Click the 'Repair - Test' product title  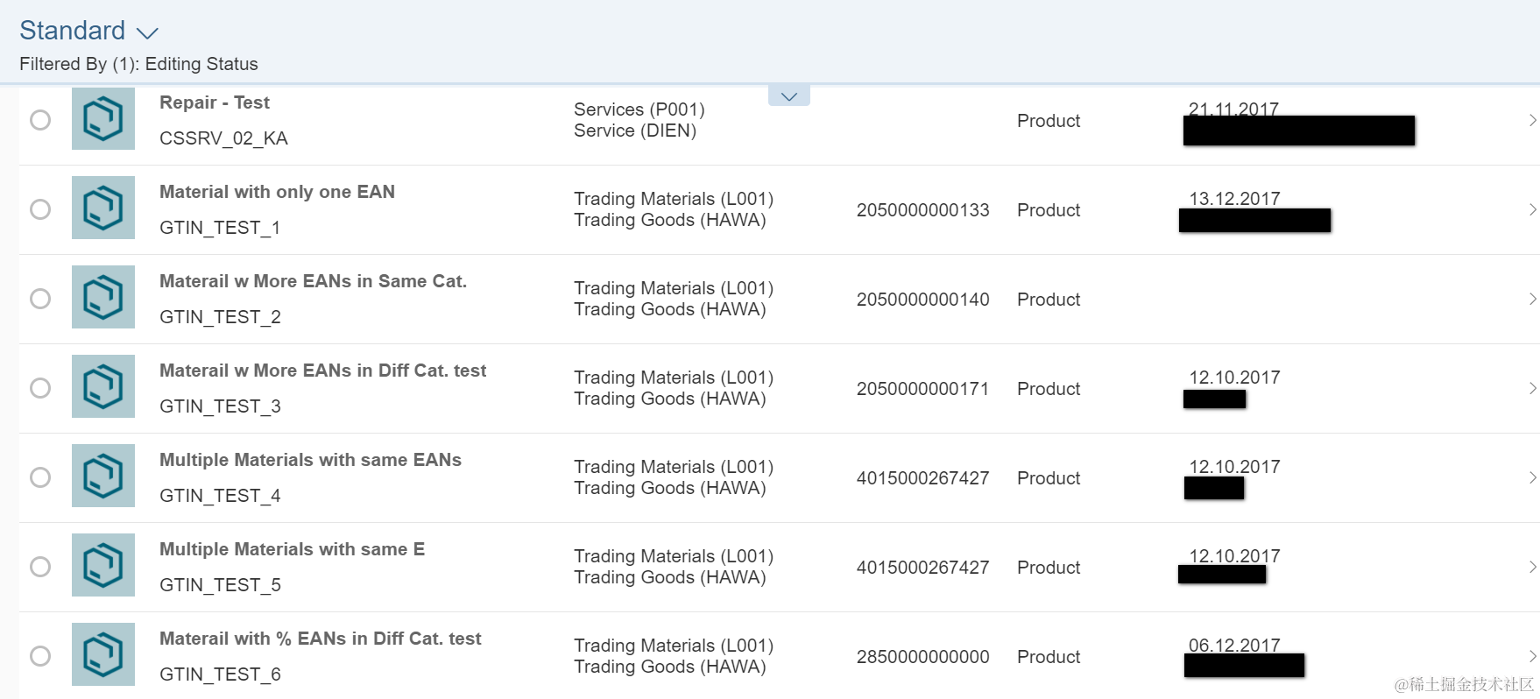point(215,102)
